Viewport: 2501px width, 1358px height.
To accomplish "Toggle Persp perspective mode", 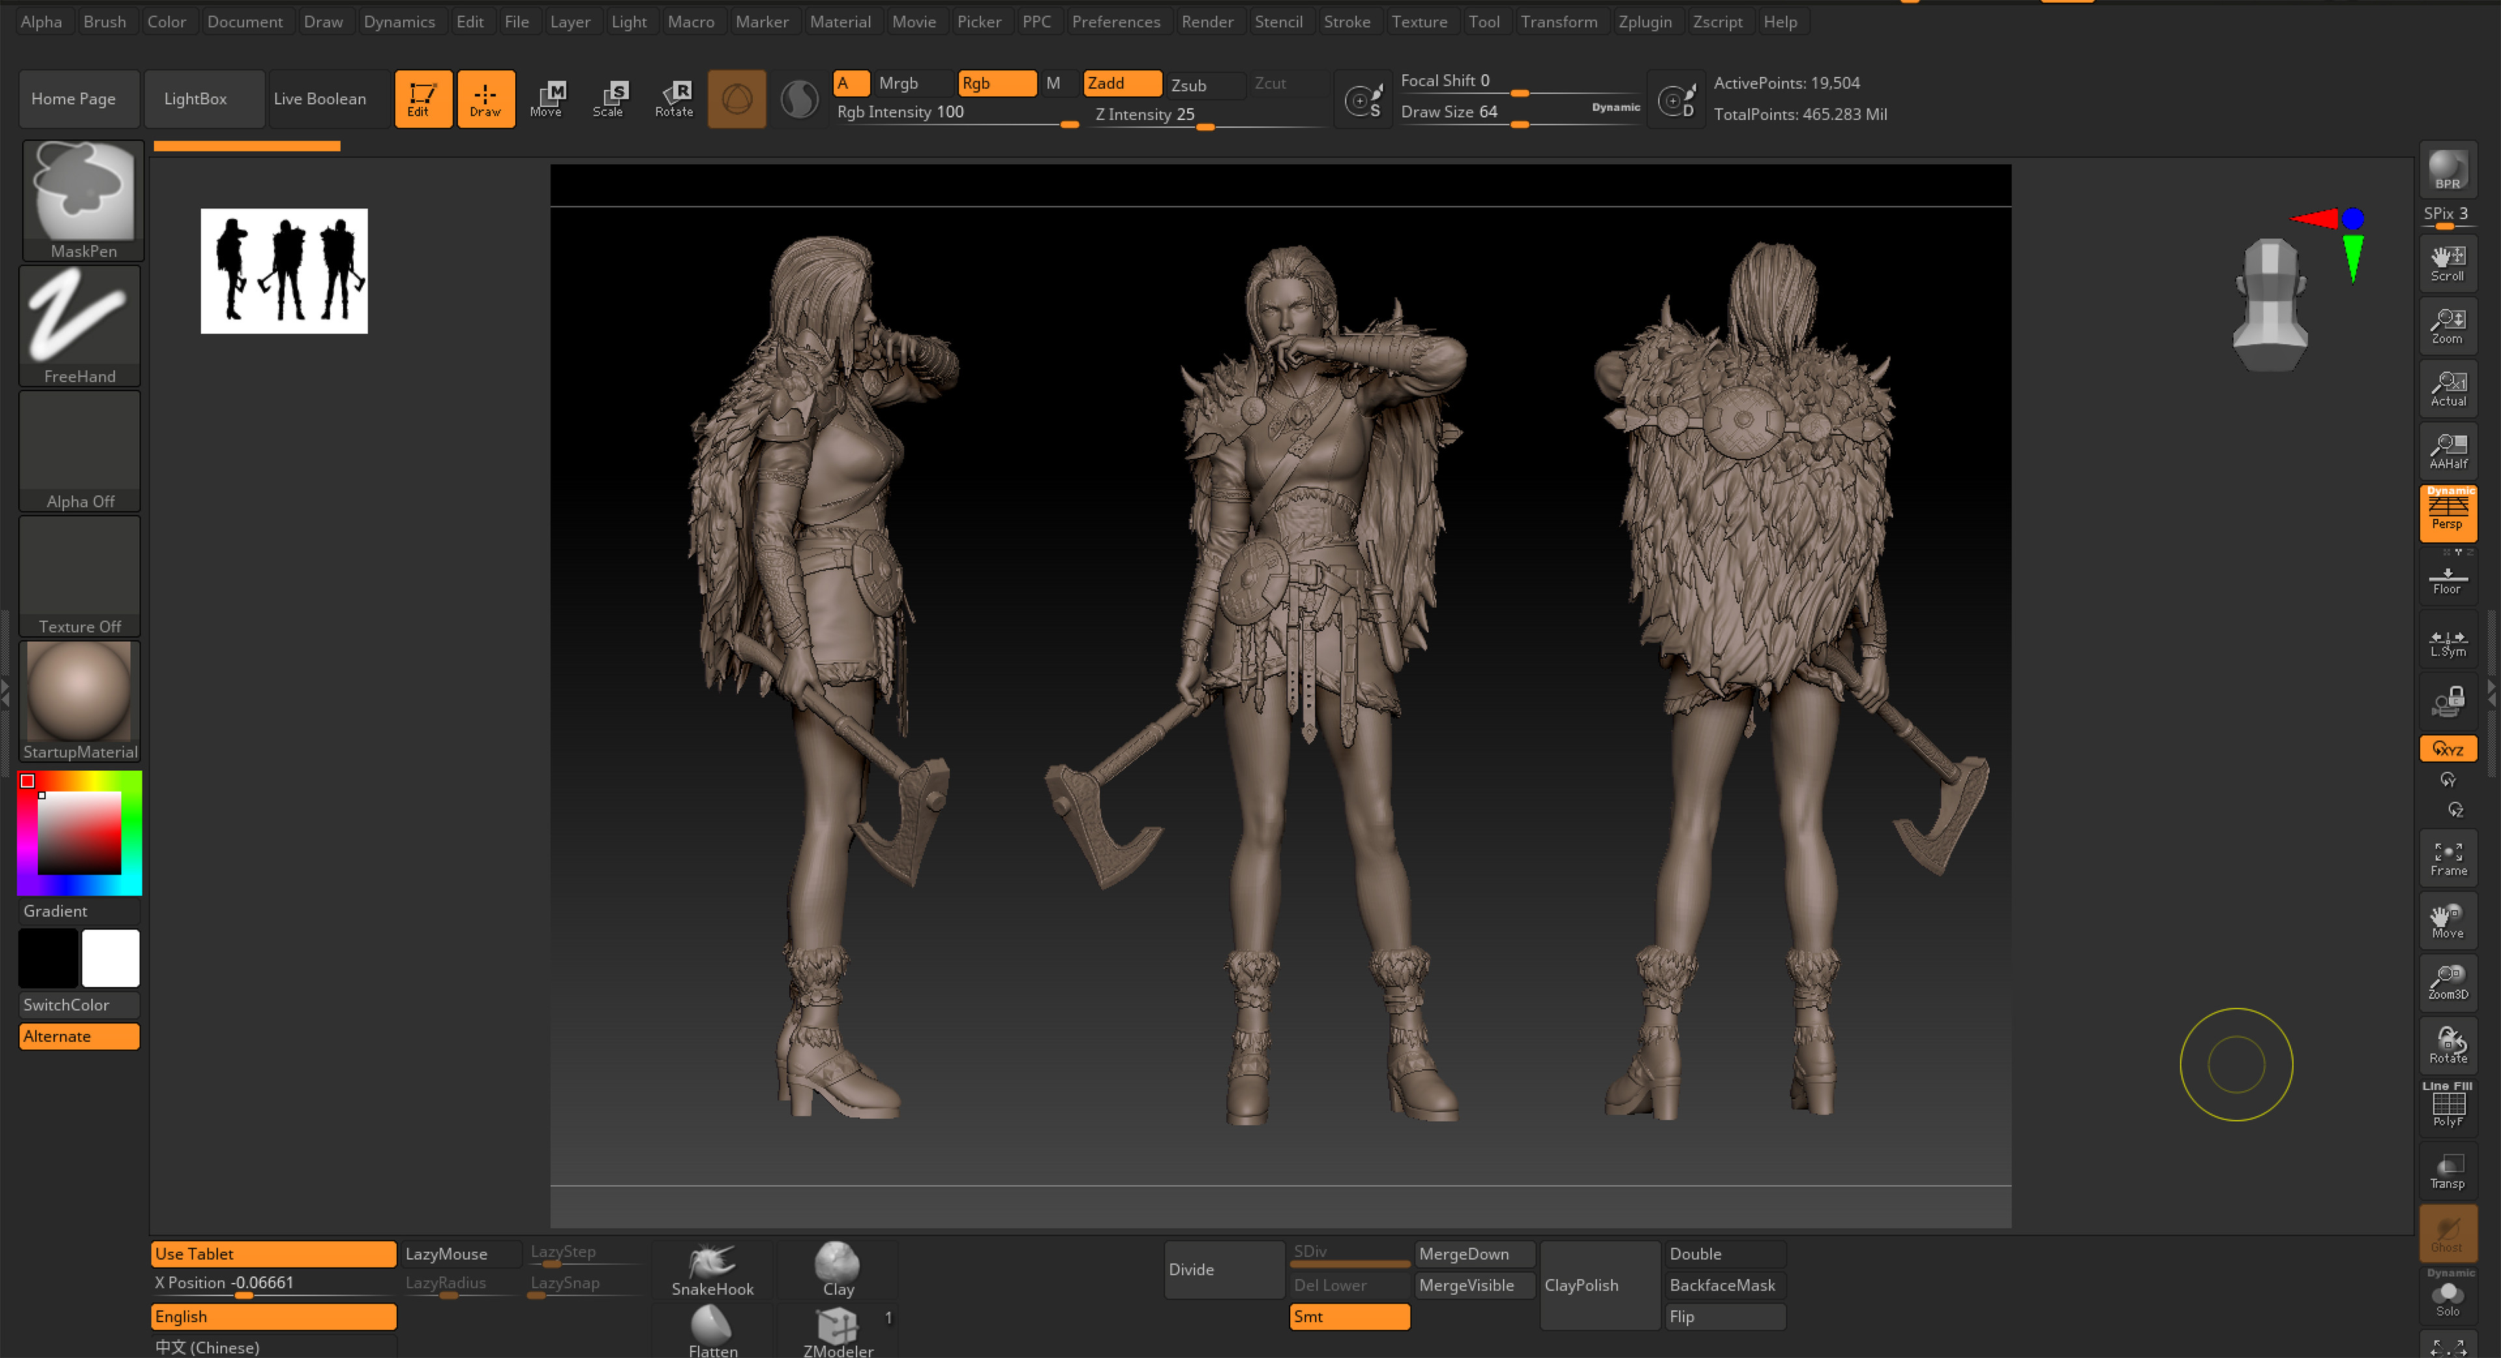I will (x=2448, y=512).
